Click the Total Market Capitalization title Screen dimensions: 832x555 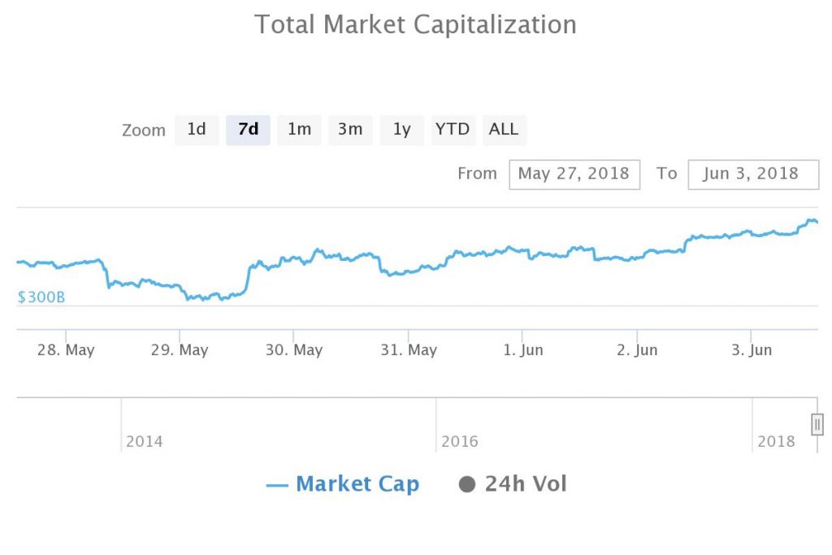[415, 24]
